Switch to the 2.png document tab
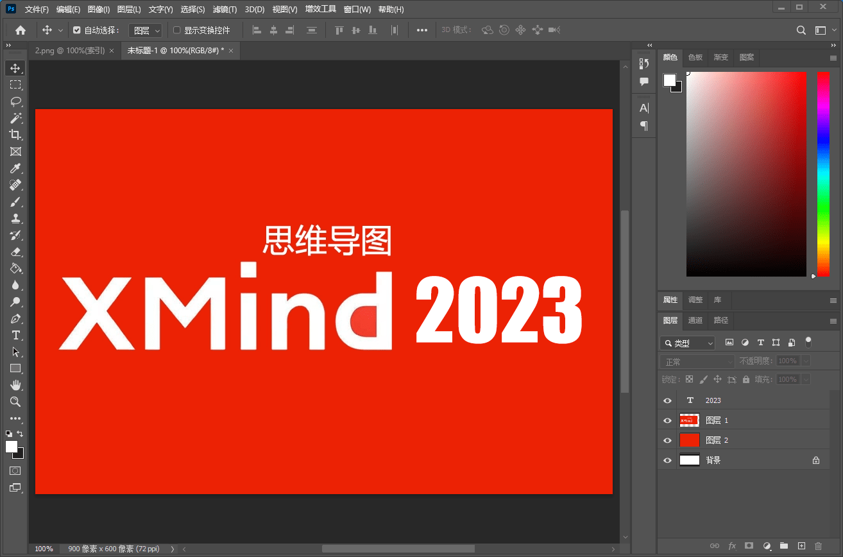The height and width of the screenshot is (557, 843). pyautogui.click(x=69, y=51)
